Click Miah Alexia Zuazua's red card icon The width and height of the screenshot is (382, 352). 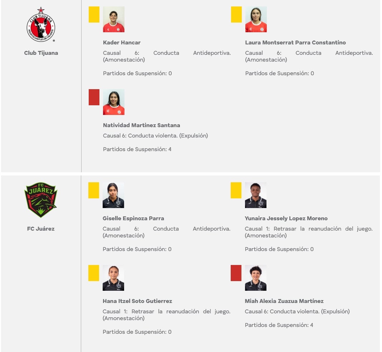pyautogui.click(x=236, y=273)
